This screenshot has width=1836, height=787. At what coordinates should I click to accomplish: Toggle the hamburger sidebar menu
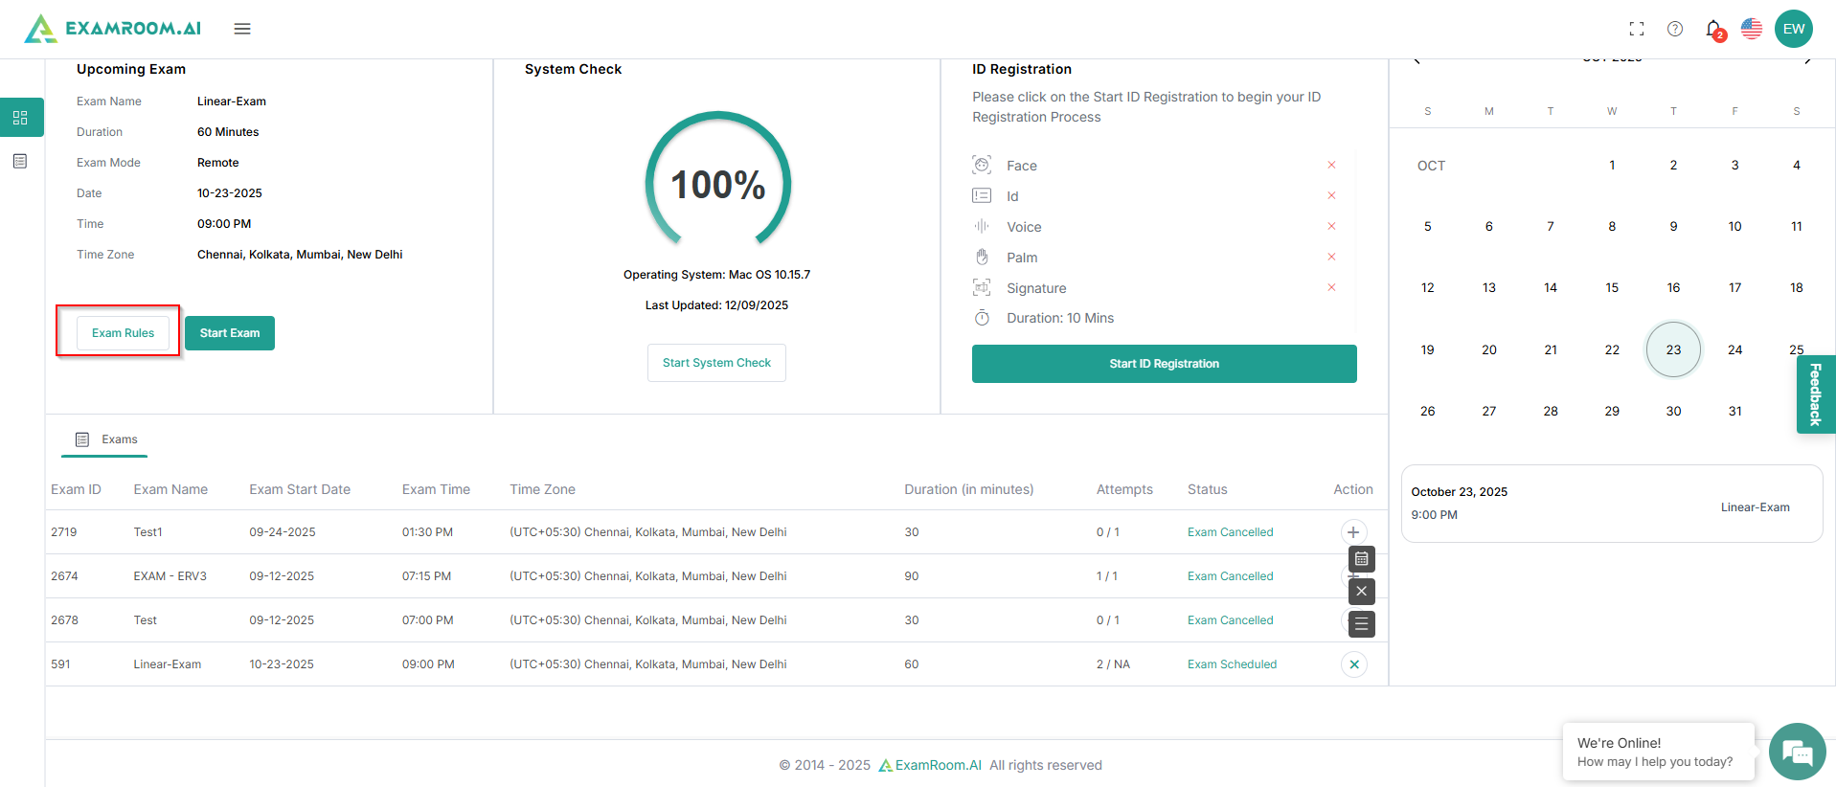[242, 29]
